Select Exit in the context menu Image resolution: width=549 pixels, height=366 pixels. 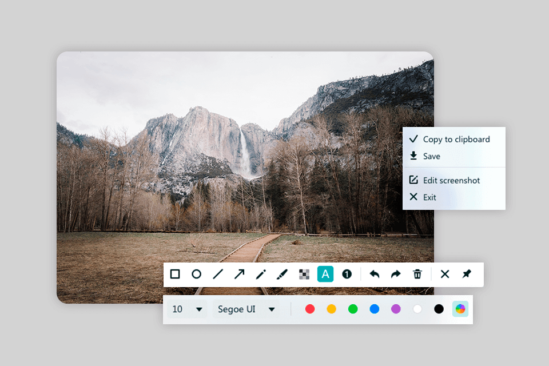(453, 197)
